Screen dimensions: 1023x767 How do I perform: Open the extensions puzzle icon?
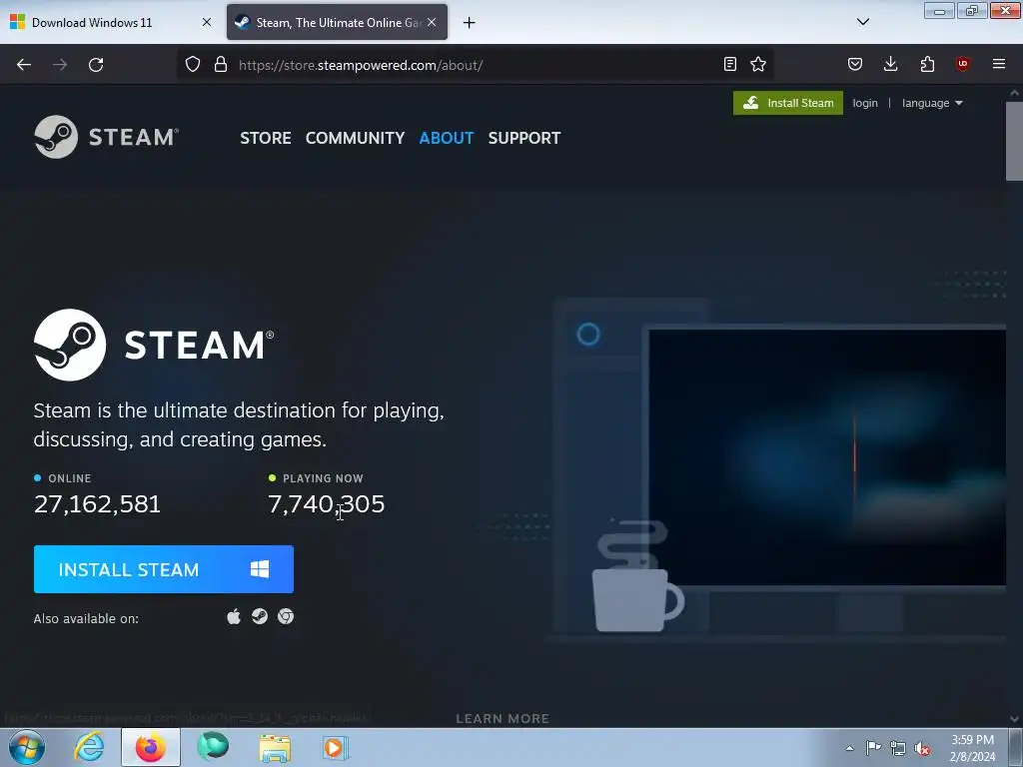click(x=927, y=64)
